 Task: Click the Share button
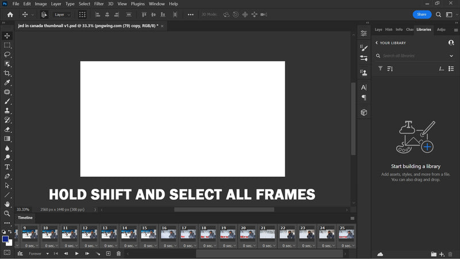point(421,14)
